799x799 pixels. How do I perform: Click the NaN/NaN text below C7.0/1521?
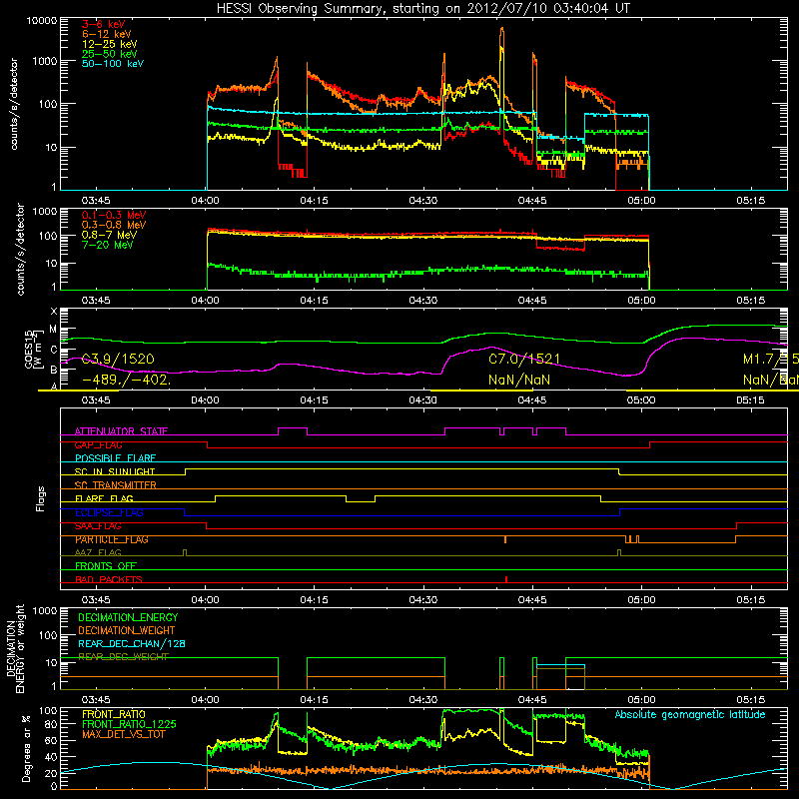coord(519,380)
